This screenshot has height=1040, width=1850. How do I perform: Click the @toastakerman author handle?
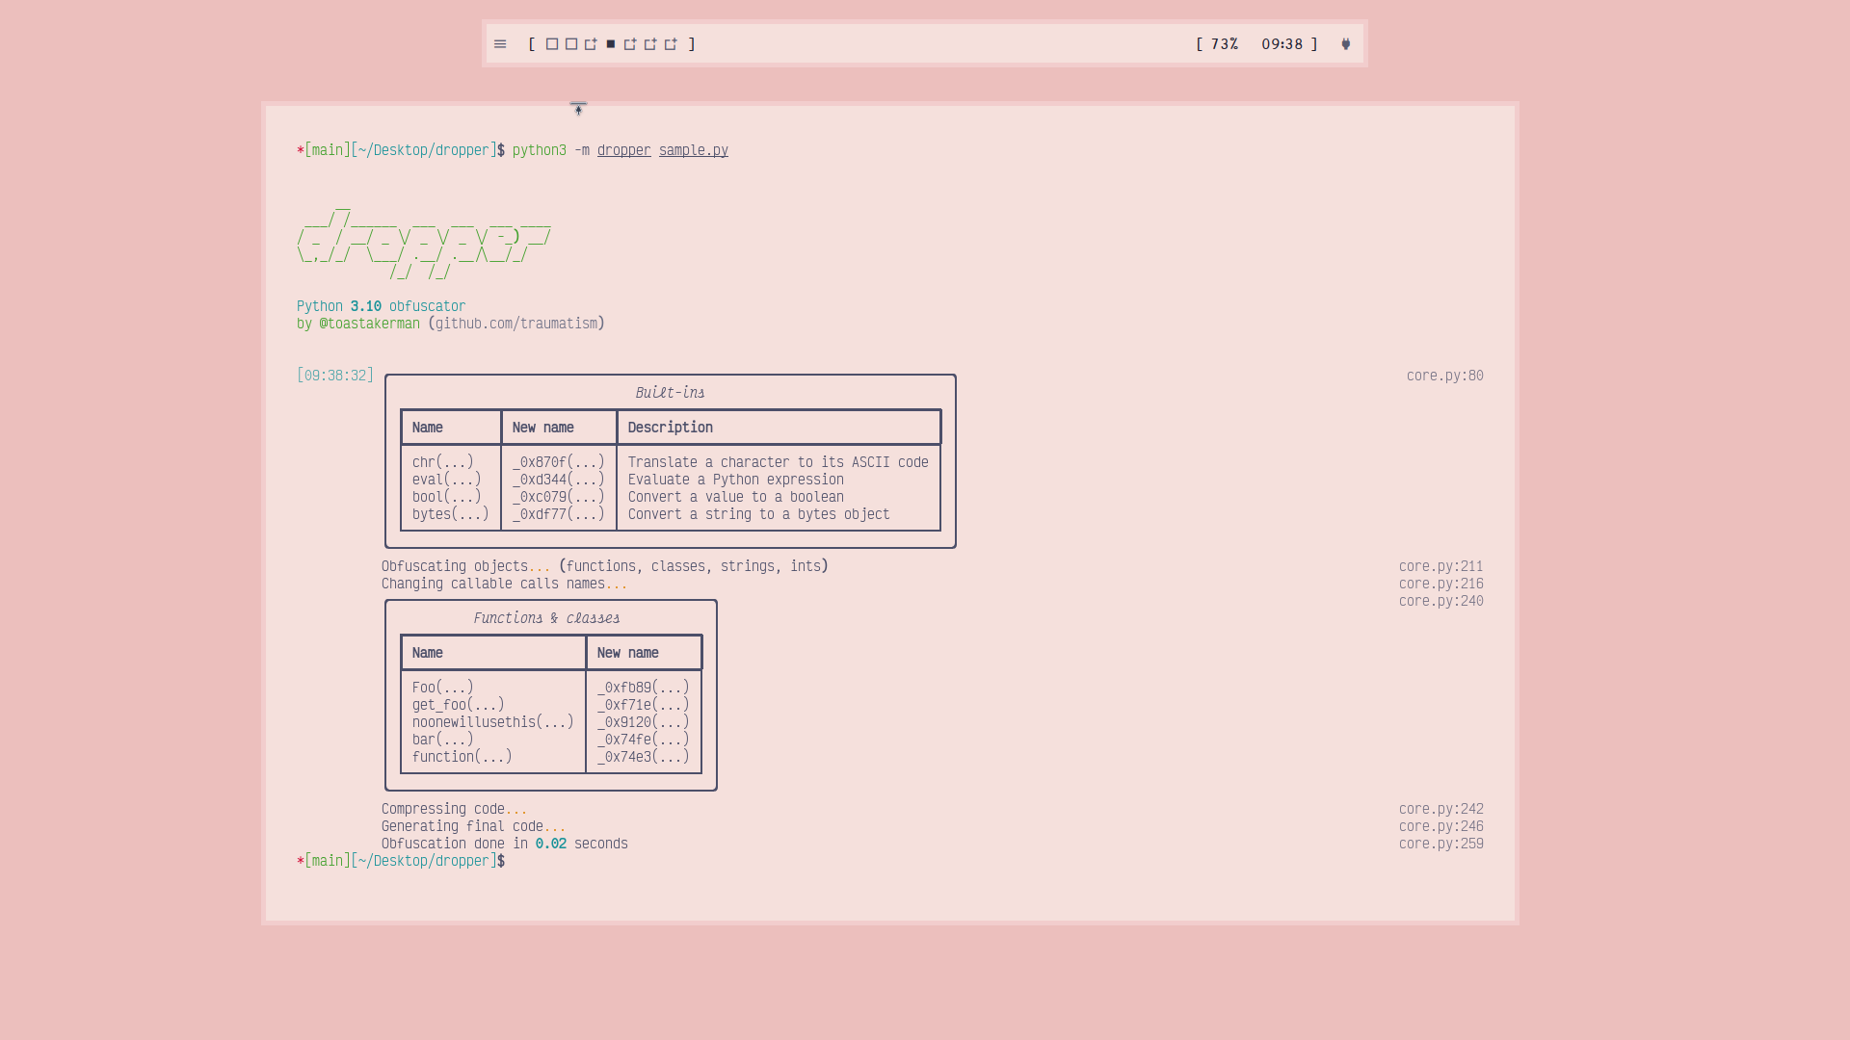[369, 324]
